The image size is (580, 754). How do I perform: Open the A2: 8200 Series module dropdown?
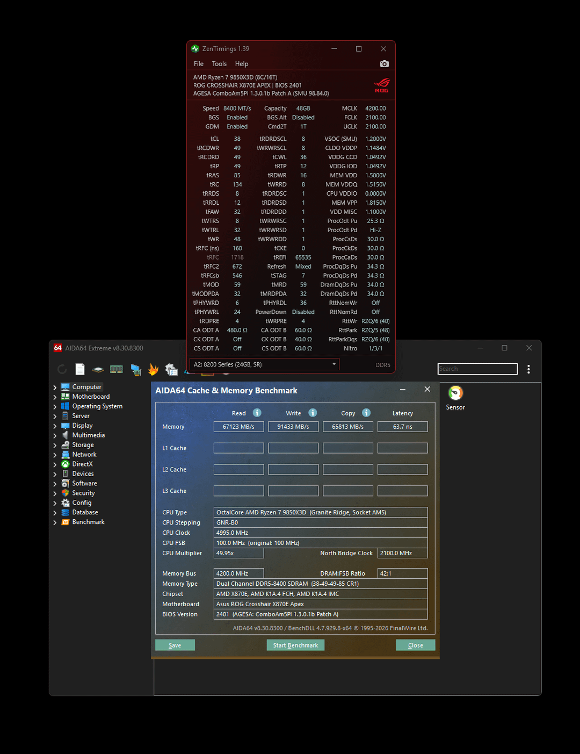pyautogui.click(x=264, y=364)
